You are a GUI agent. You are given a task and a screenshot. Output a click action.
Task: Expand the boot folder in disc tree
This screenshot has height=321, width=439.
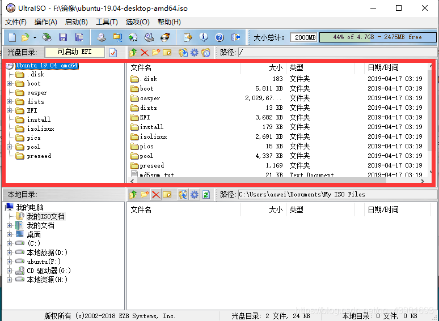tap(9, 84)
